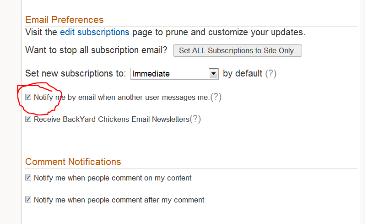Click "Notify me when people comment after my comment" label

pos(119,200)
